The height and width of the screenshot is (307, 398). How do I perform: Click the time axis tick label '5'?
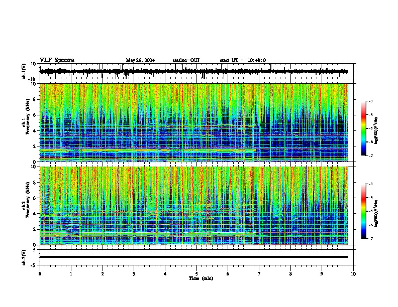click(196, 274)
